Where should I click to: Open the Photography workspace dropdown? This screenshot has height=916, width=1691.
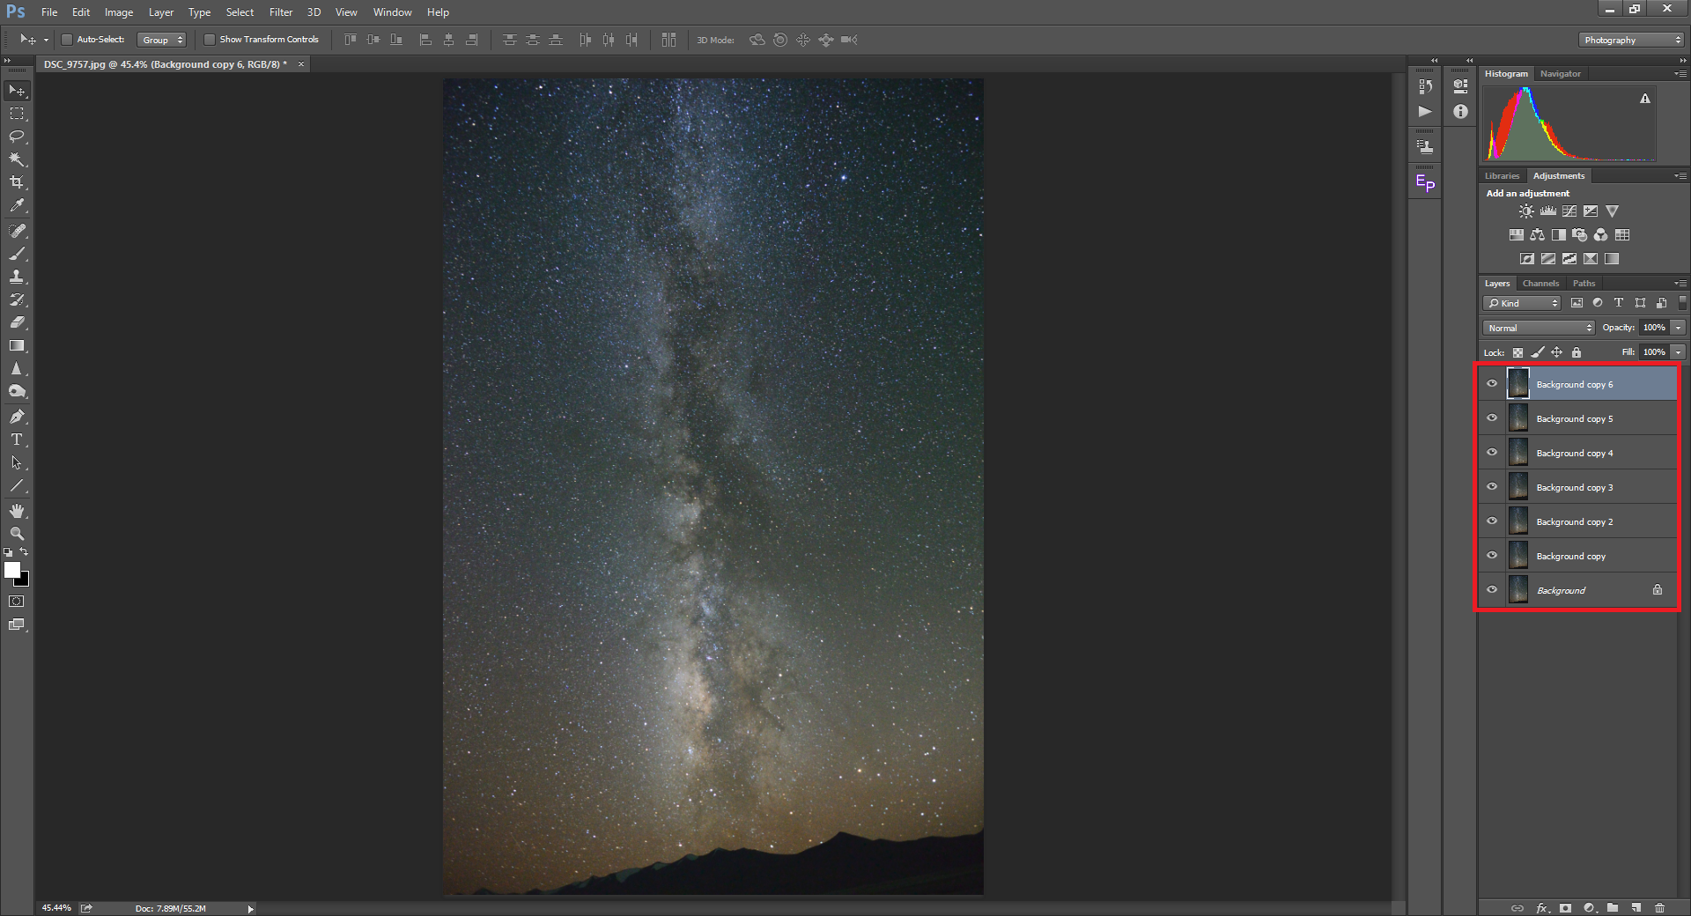point(1631,40)
